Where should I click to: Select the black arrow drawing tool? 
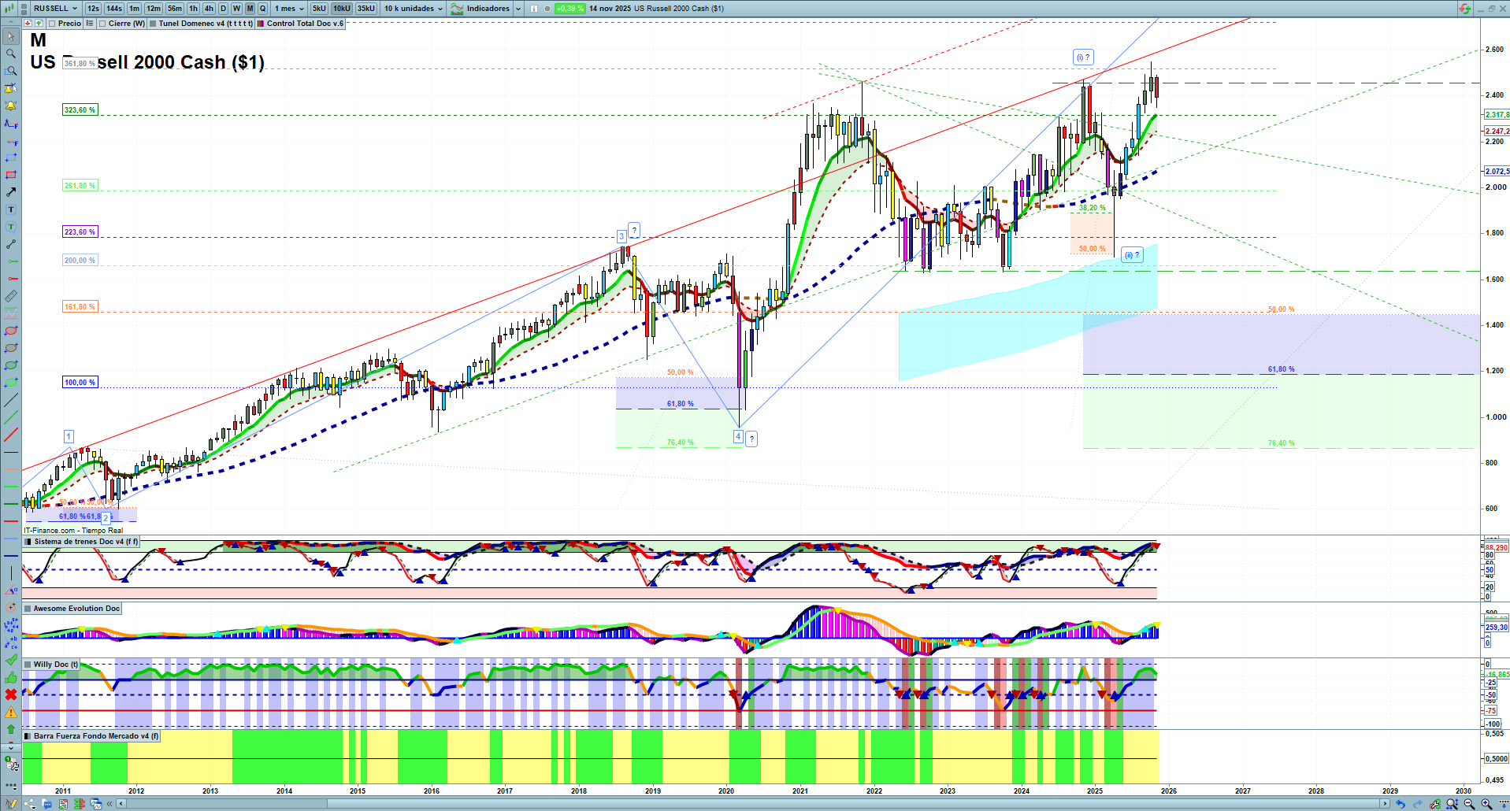pos(11,192)
